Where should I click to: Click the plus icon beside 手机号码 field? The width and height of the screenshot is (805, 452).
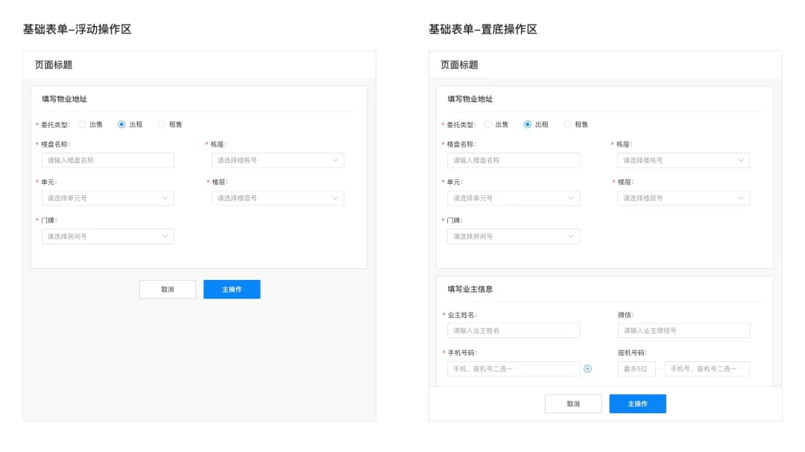588,369
